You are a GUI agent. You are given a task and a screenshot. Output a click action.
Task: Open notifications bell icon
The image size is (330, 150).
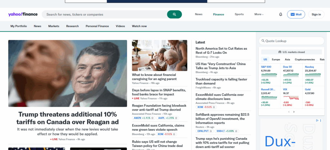[x=281, y=14]
